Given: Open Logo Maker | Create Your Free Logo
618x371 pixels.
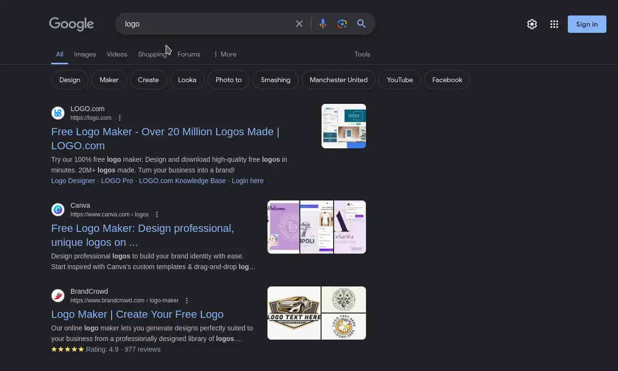Looking at the screenshot, I should [137, 314].
